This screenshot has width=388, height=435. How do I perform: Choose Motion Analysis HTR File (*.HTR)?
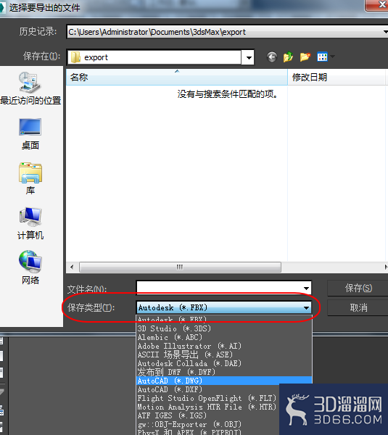tap(208, 407)
